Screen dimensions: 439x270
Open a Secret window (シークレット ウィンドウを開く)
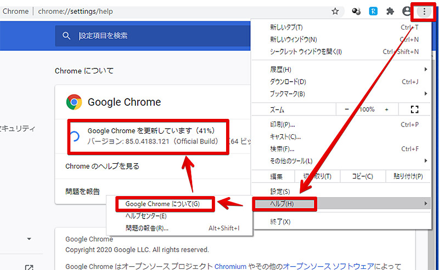tap(341, 51)
